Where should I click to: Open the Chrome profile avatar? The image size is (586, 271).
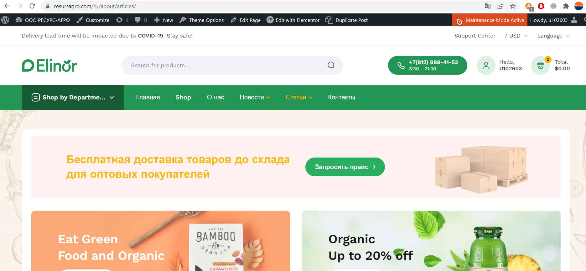(579, 6)
